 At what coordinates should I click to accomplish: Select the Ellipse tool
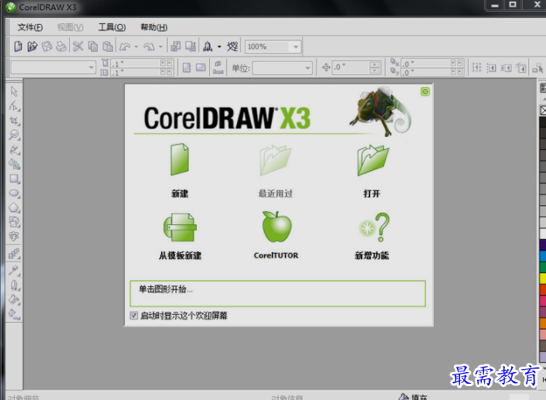pyautogui.click(x=14, y=193)
